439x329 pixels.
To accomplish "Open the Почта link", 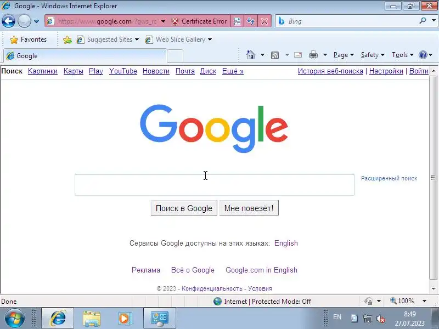I will coord(185,71).
